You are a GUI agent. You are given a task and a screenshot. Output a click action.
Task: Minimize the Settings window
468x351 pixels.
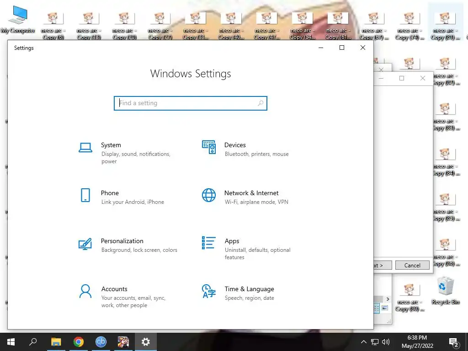pos(321,48)
